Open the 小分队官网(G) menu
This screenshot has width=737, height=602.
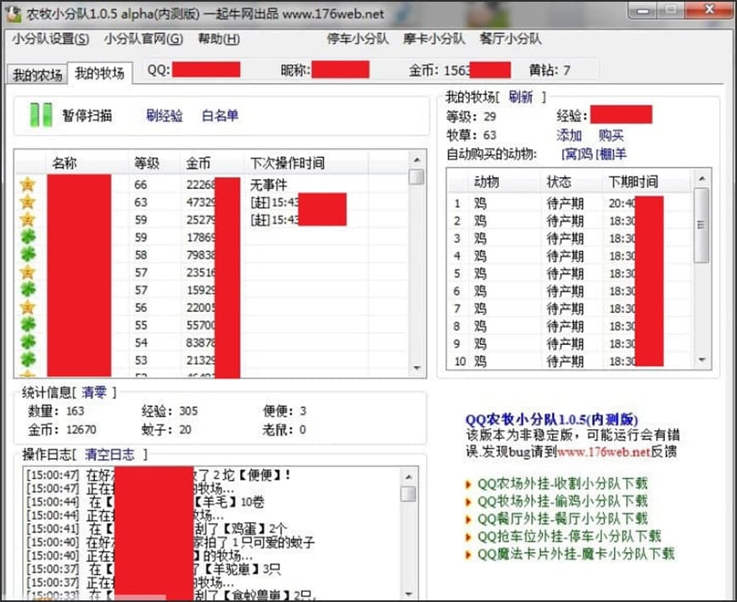144,39
